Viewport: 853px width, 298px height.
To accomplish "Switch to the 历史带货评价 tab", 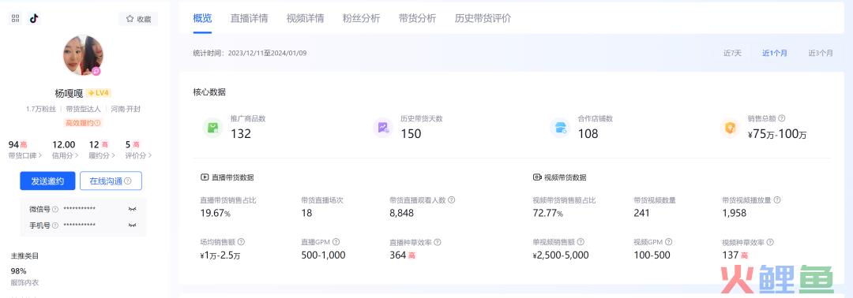I will 483,18.
